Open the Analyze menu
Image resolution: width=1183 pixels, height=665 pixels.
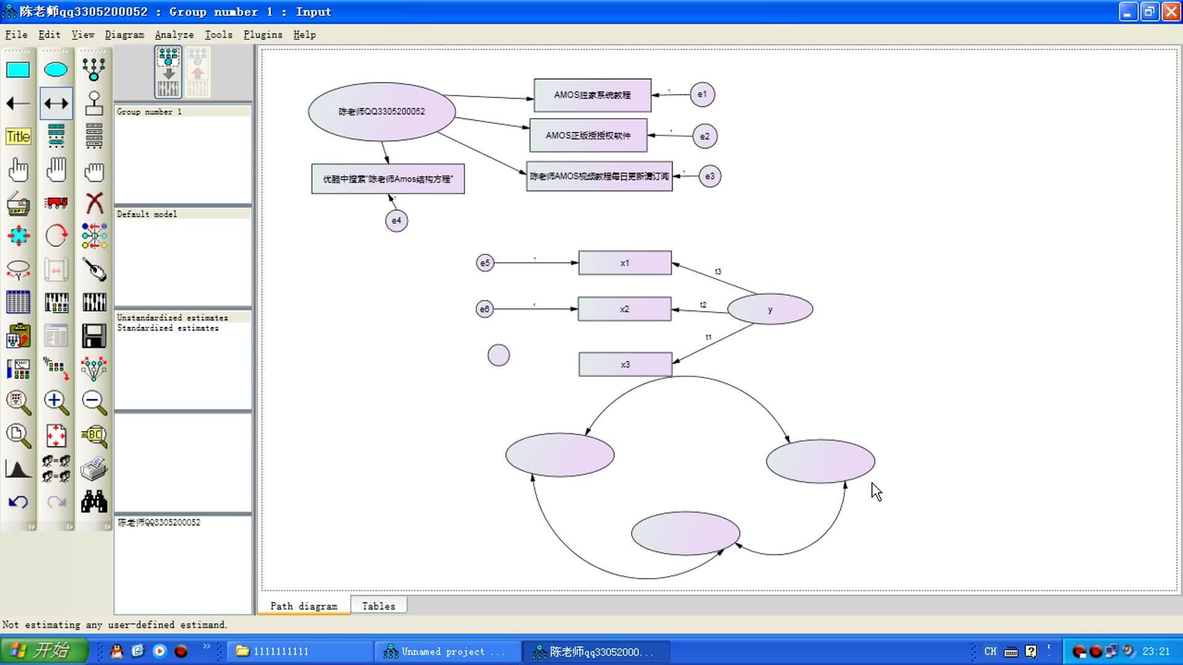pyautogui.click(x=174, y=34)
